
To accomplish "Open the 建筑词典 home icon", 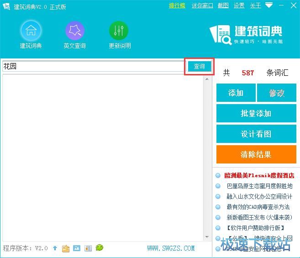I will (31, 31).
